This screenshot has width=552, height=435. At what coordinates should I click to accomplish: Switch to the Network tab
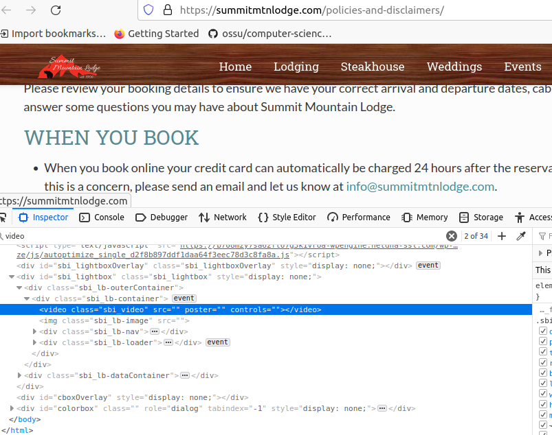coord(223,217)
